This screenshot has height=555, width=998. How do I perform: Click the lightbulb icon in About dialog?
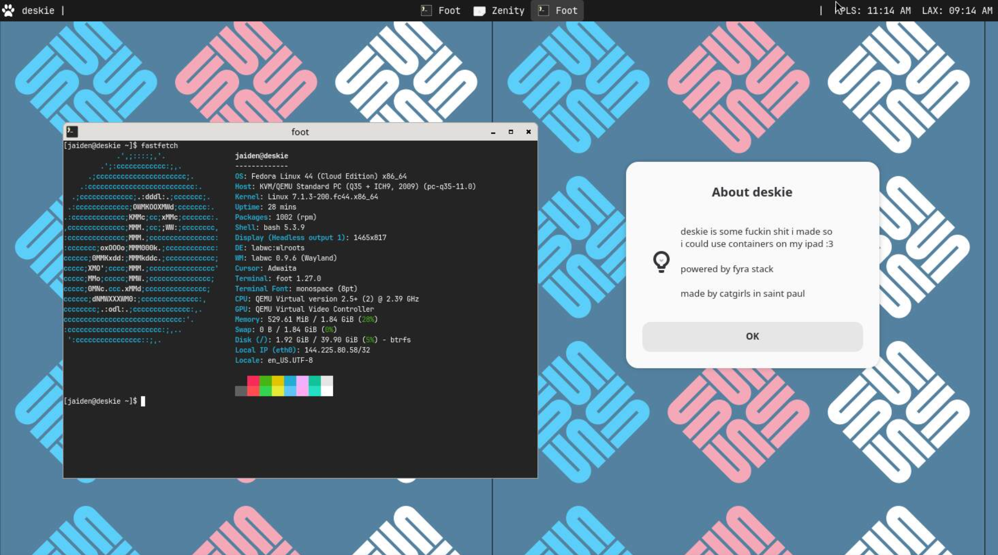(x=661, y=262)
